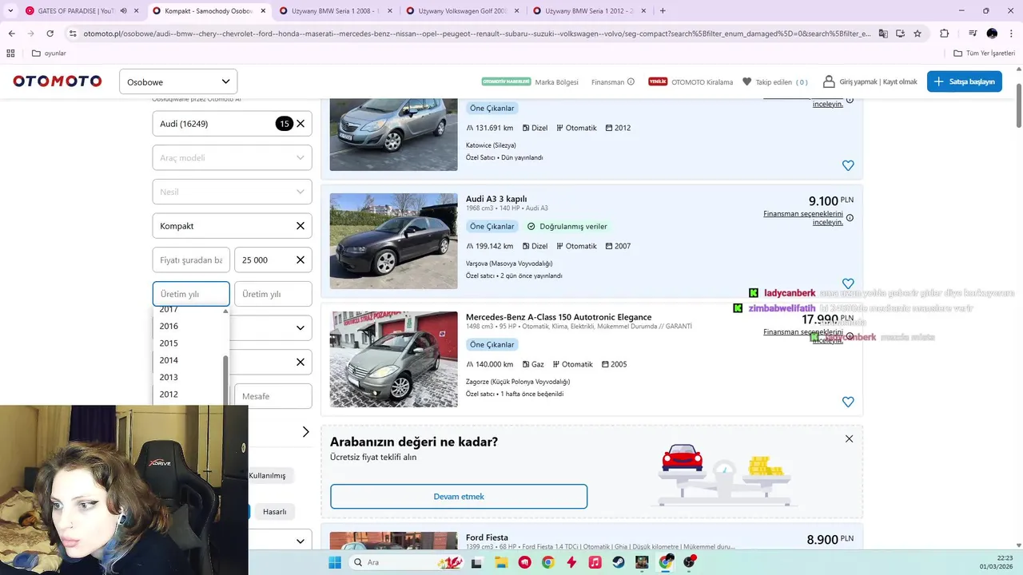
Task: Click the taskbar Ara search box
Action: pos(408,562)
